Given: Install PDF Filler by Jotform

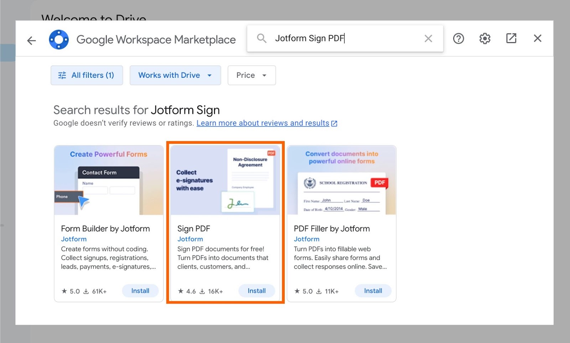Looking at the screenshot, I should click(x=373, y=291).
